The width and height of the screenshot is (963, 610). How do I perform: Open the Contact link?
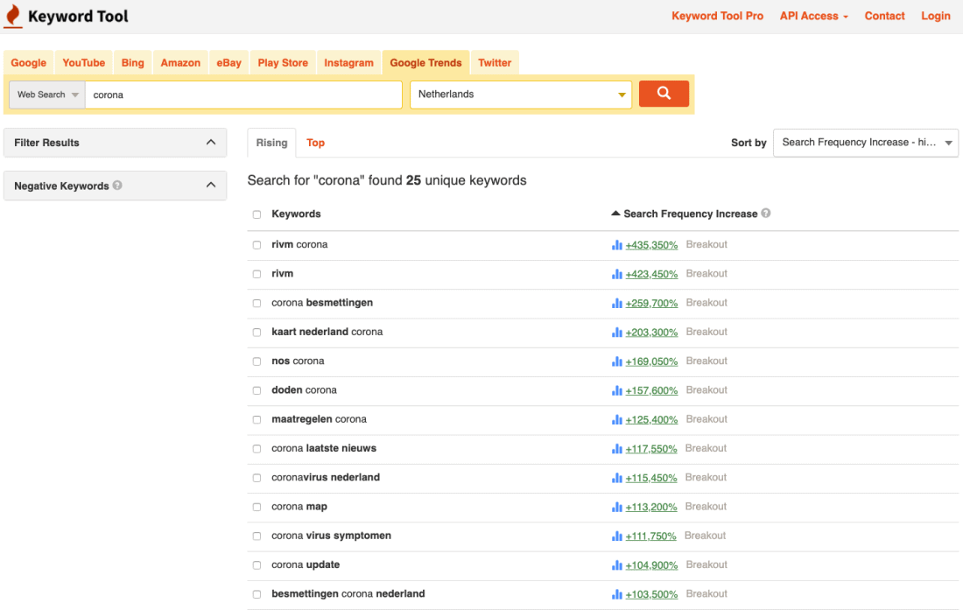click(884, 16)
